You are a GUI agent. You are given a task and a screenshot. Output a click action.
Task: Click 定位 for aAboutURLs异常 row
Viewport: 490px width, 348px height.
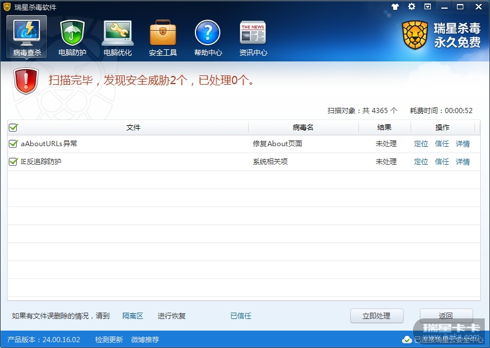(x=421, y=144)
